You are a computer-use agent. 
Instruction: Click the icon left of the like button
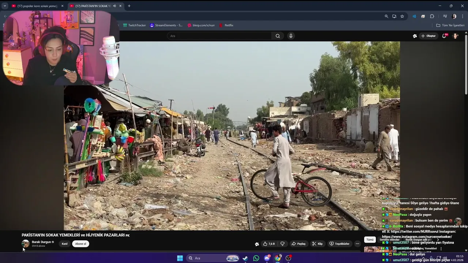257,244
